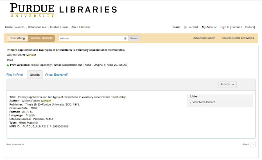
Task: Open the Databases A-Z link
Action: [x=37, y=27]
